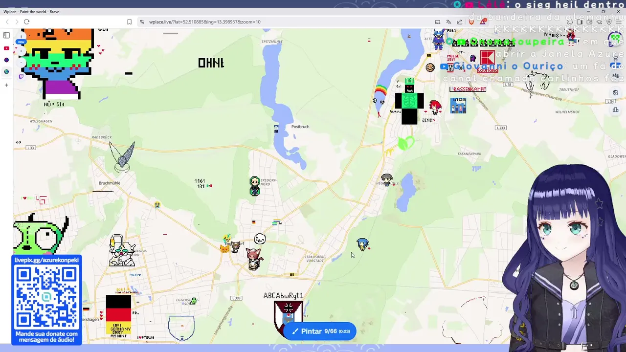Open Brave Rewards triangle icon

tap(483, 22)
